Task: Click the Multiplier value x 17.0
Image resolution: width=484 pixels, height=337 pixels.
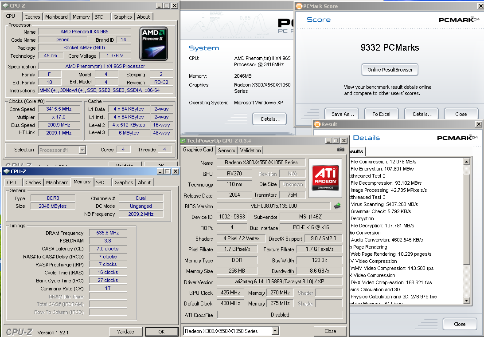Action: 59,117
